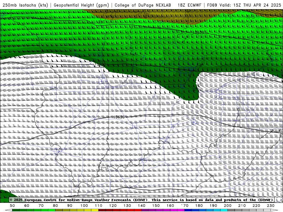Click the '210' color scale label
283x212 pixels.
[242, 206]
